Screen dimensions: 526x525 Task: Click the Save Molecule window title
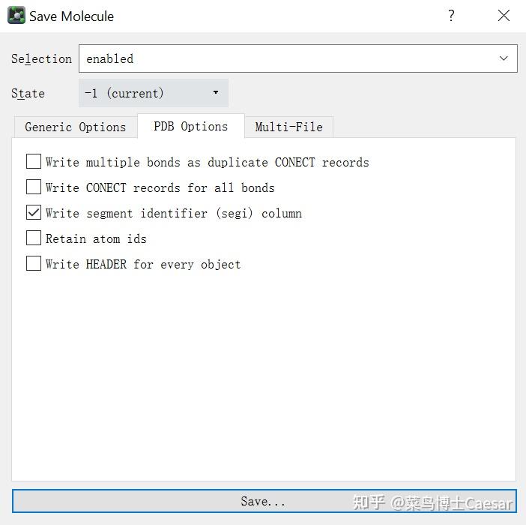tap(72, 16)
